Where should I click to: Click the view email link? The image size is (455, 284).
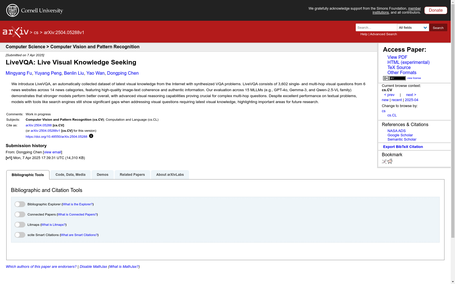53,152
